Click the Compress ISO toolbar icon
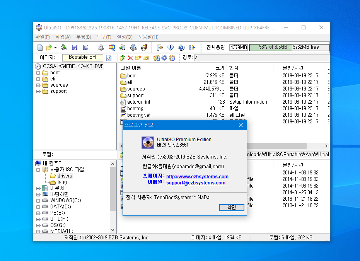The width and height of the screenshot is (360, 261). 112,47
